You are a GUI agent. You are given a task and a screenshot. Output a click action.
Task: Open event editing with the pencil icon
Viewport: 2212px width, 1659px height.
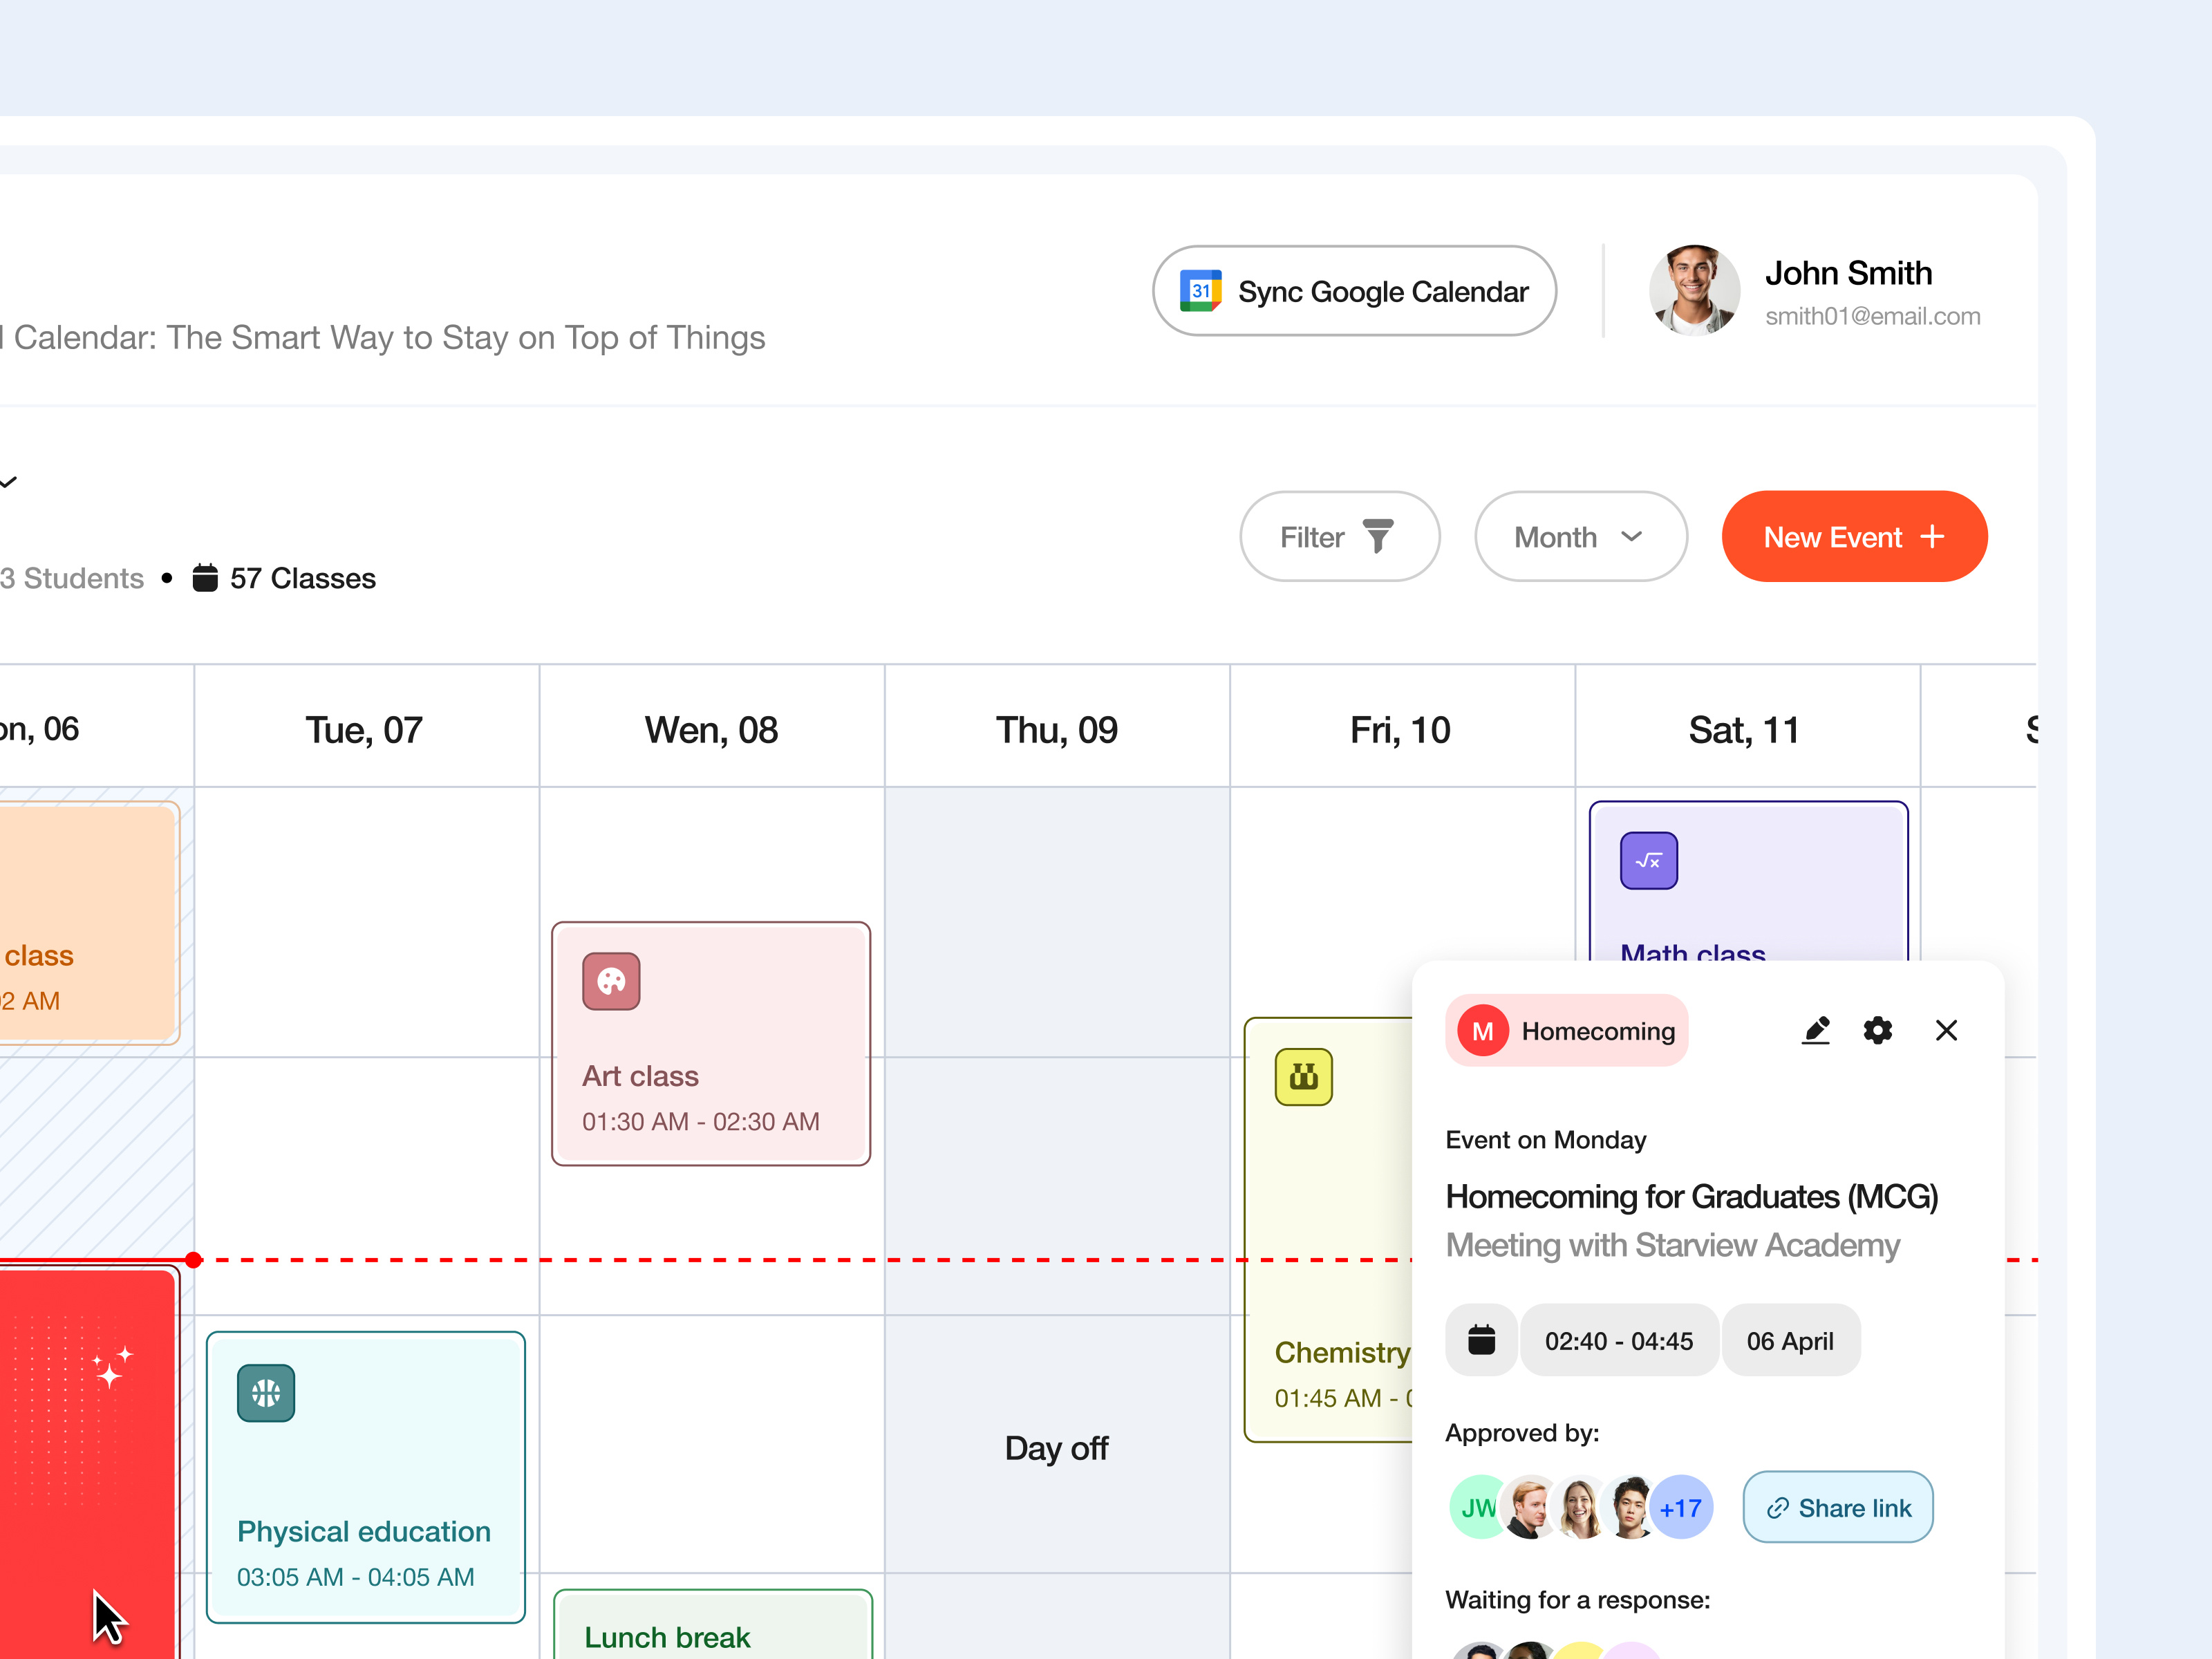(1816, 1030)
